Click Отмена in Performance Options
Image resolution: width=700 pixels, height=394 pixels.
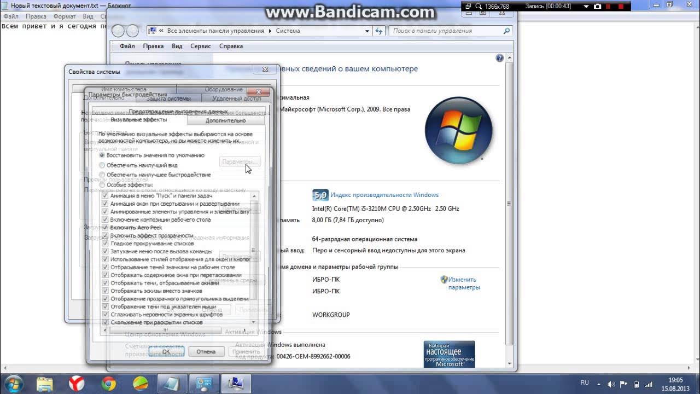click(x=206, y=352)
